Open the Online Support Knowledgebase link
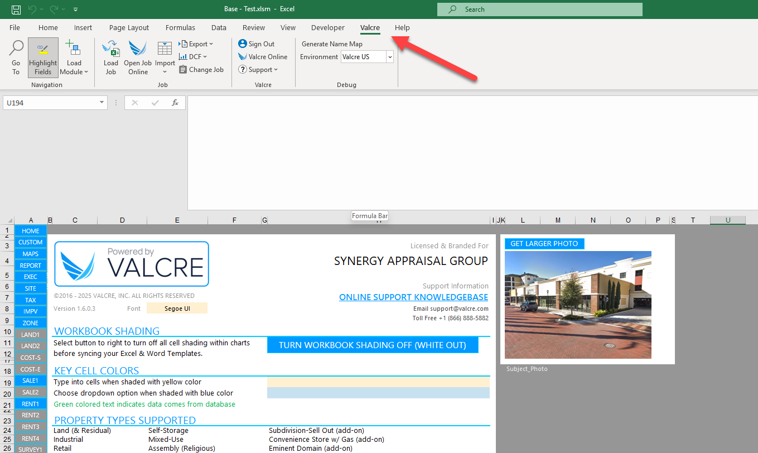 (413, 297)
